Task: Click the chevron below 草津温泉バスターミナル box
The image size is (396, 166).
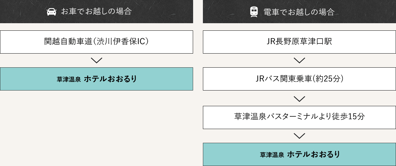Action: point(299,136)
